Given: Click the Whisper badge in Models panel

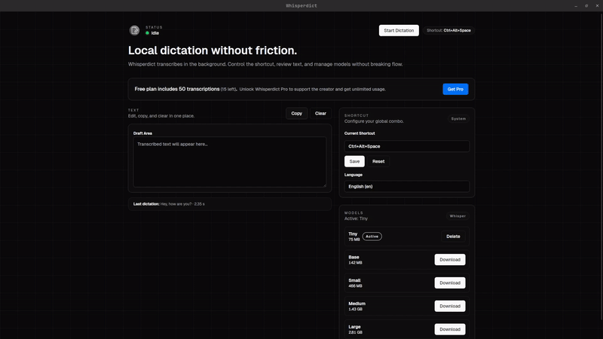Looking at the screenshot, I should (458, 216).
